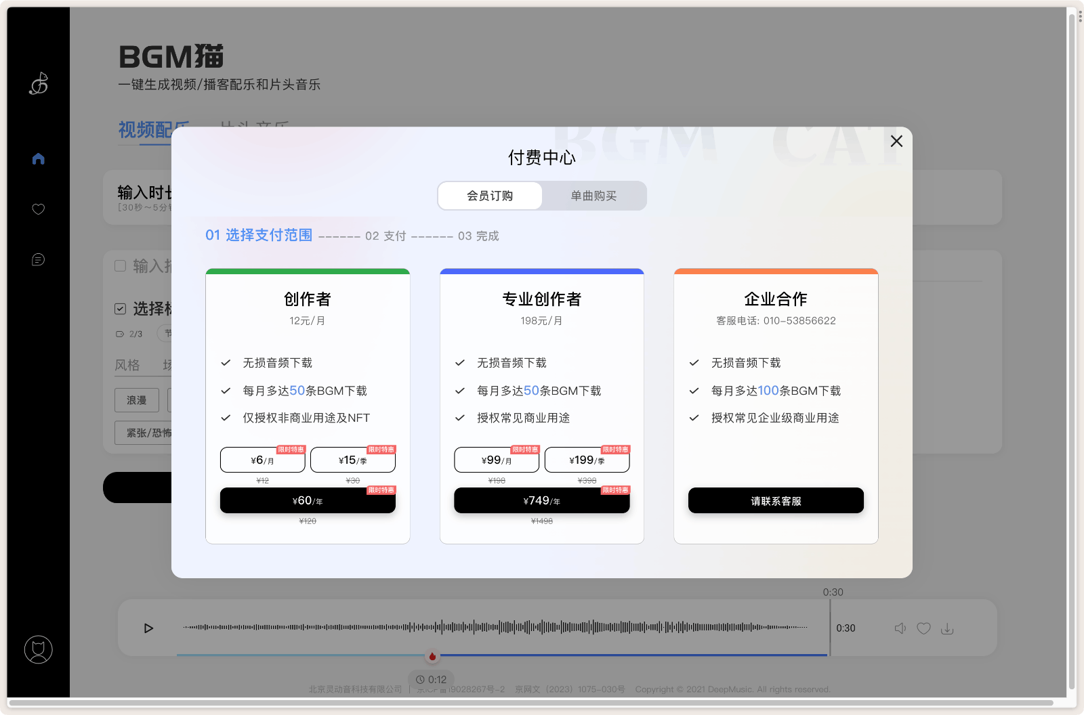This screenshot has width=1084, height=715.
Task: Toggle the 选择 checked checkbox
Action: pos(121,309)
